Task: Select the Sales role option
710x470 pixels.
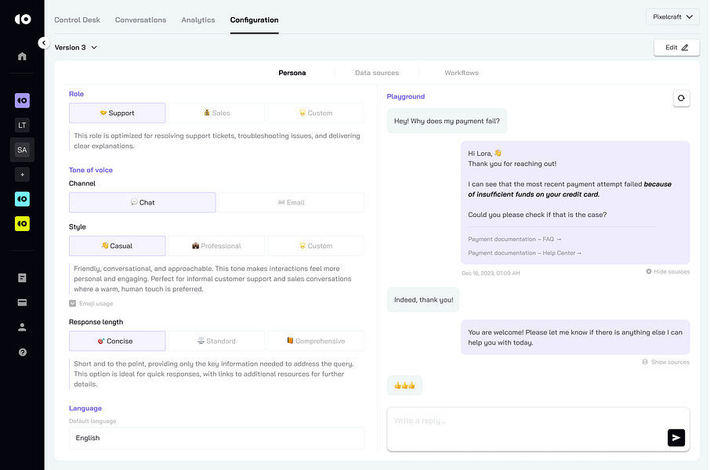Action: pyautogui.click(x=216, y=112)
